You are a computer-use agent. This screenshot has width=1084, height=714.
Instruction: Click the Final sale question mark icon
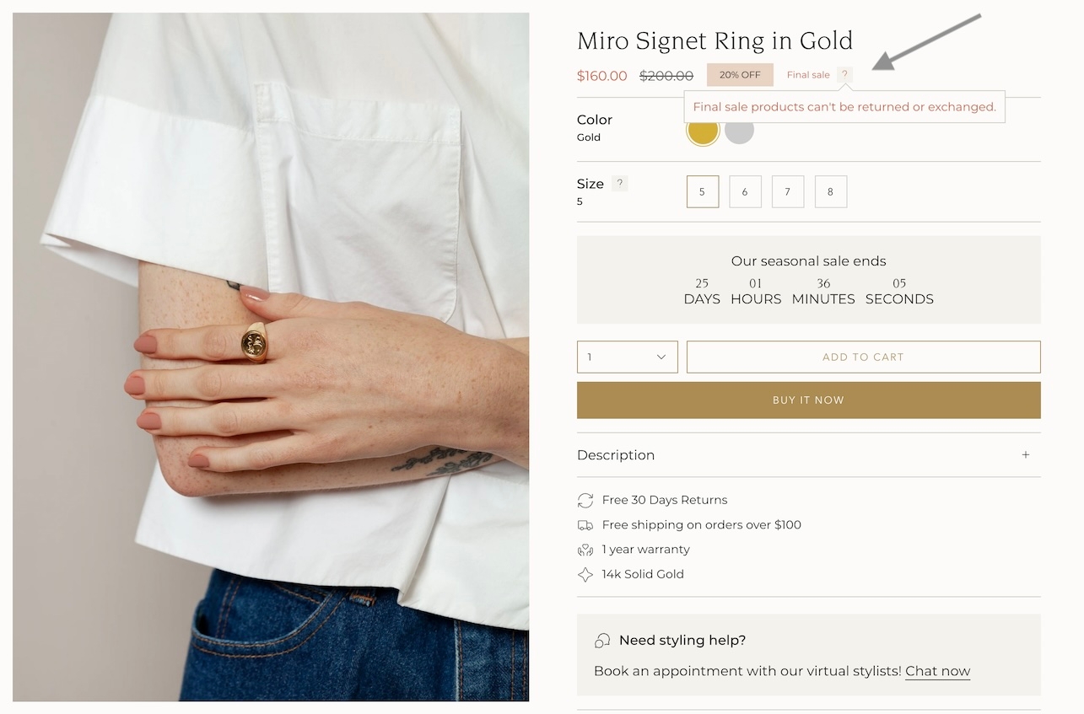pos(844,74)
